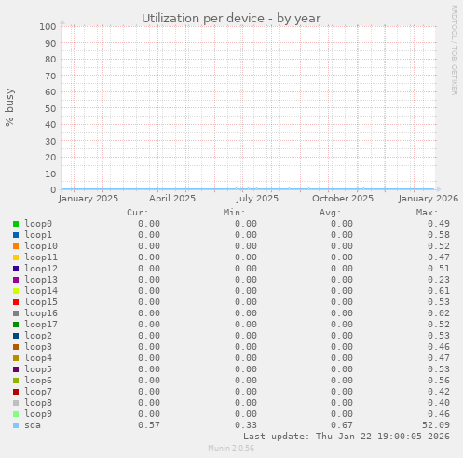Click the graph title Utilization per device
463x458 pixels.
tap(231, 19)
